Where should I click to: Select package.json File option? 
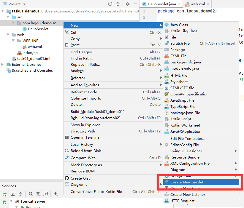(x=201, y=113)
